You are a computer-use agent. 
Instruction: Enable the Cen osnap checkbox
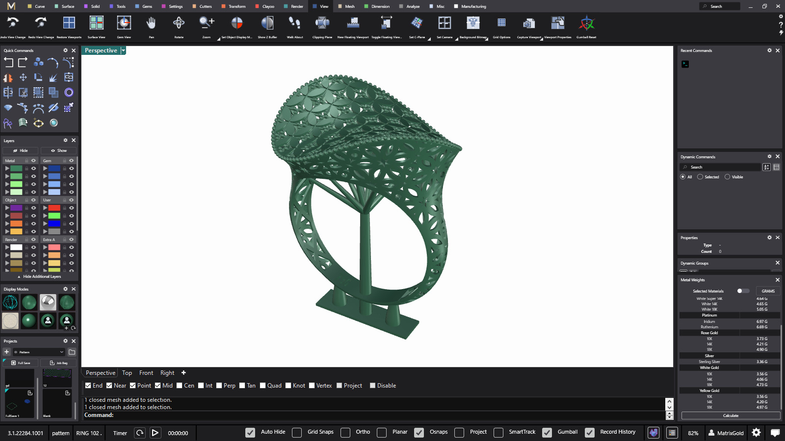180,386
